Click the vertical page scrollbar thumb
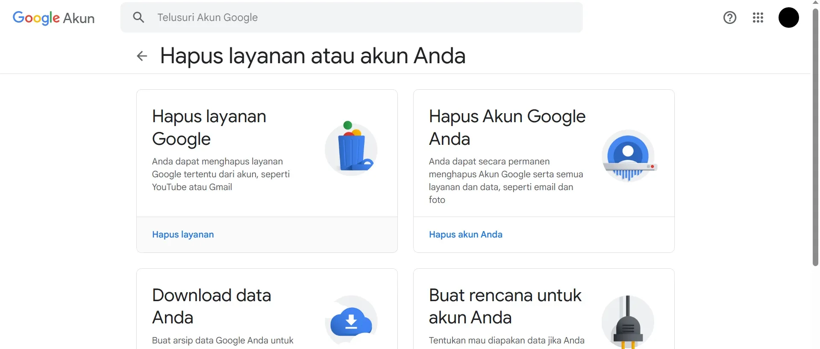 tap(815, 137)
